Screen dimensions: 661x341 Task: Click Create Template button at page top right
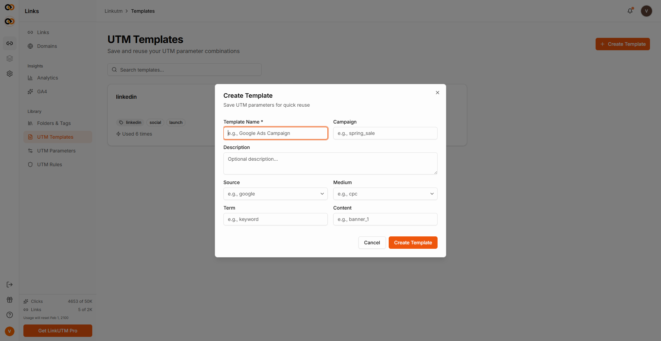point(623,44)
